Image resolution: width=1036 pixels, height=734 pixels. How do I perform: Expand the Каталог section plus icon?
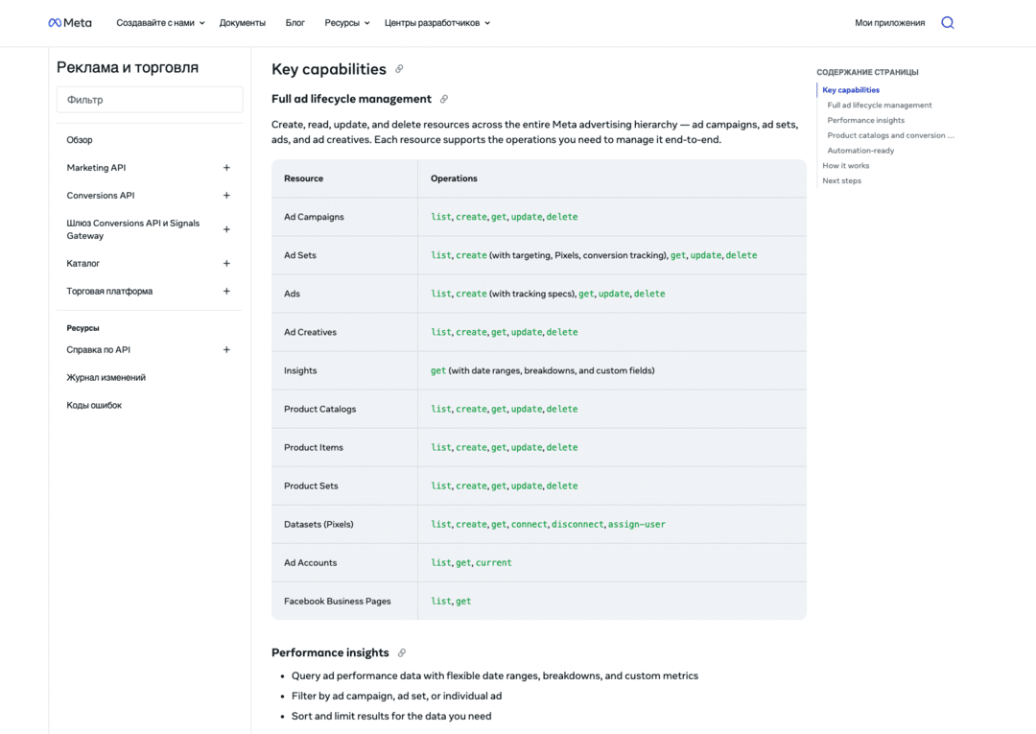226,264
